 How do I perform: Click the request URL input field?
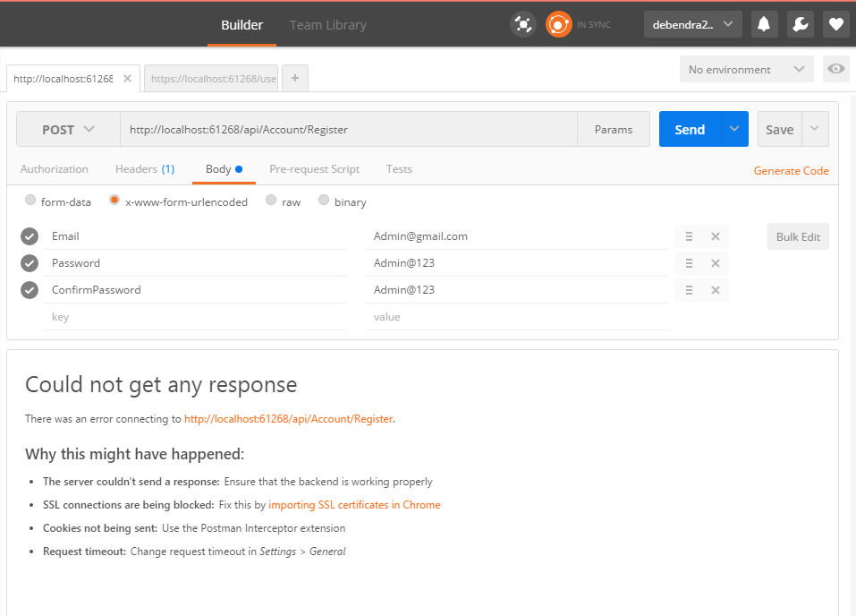pyautogui.click(x=348, y=130)
